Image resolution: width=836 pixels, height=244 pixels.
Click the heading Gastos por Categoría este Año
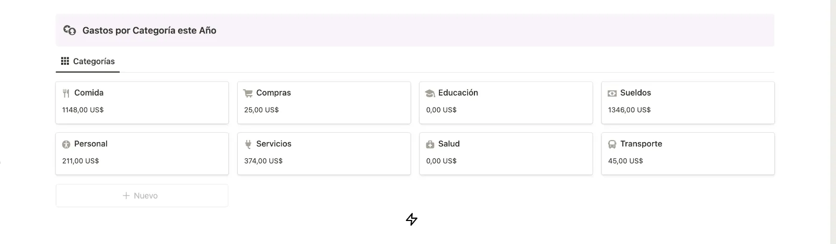click(149, 30)
